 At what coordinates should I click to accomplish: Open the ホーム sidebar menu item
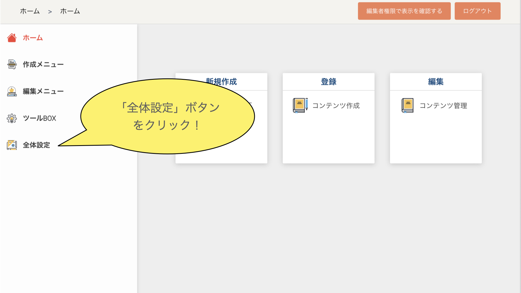pyautogui.click(x=33, y=38)
